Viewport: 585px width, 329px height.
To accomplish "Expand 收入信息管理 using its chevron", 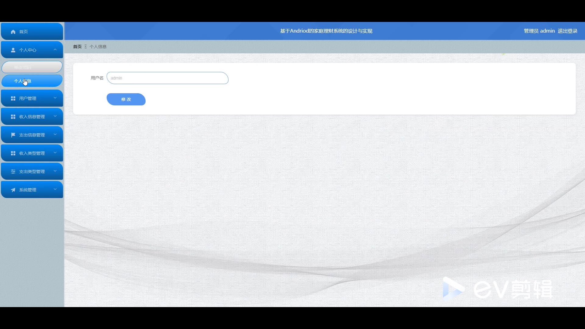I will [55, 116].
